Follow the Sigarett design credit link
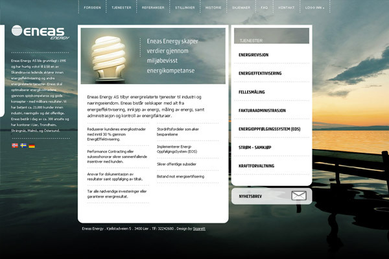This screenshot has height=259, width=389. point(199,229)
